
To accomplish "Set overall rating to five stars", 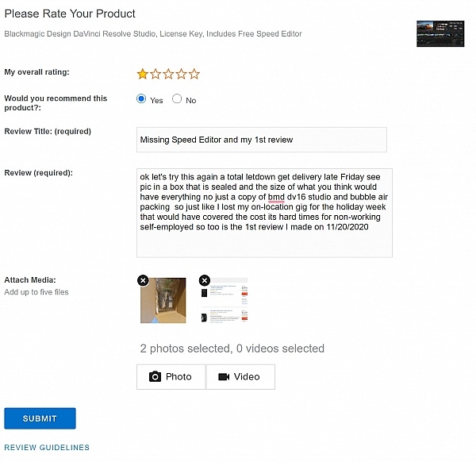I will (194, 74).
